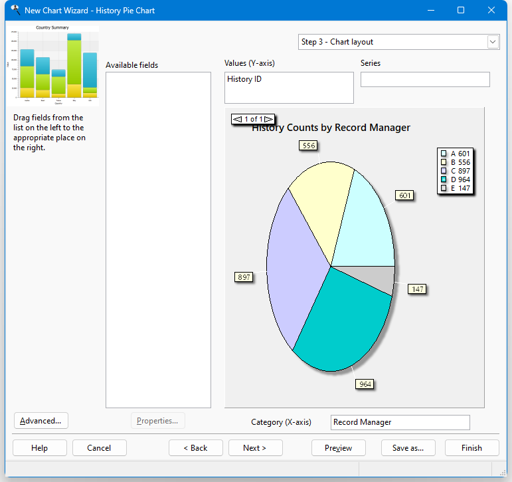Click the wizard icon in the title bar
The height and width of the screenshot is (482, 512).
click(15, 11)
